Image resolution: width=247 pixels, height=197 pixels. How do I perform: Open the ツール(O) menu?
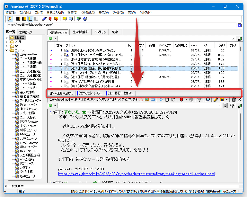point(118,13)
